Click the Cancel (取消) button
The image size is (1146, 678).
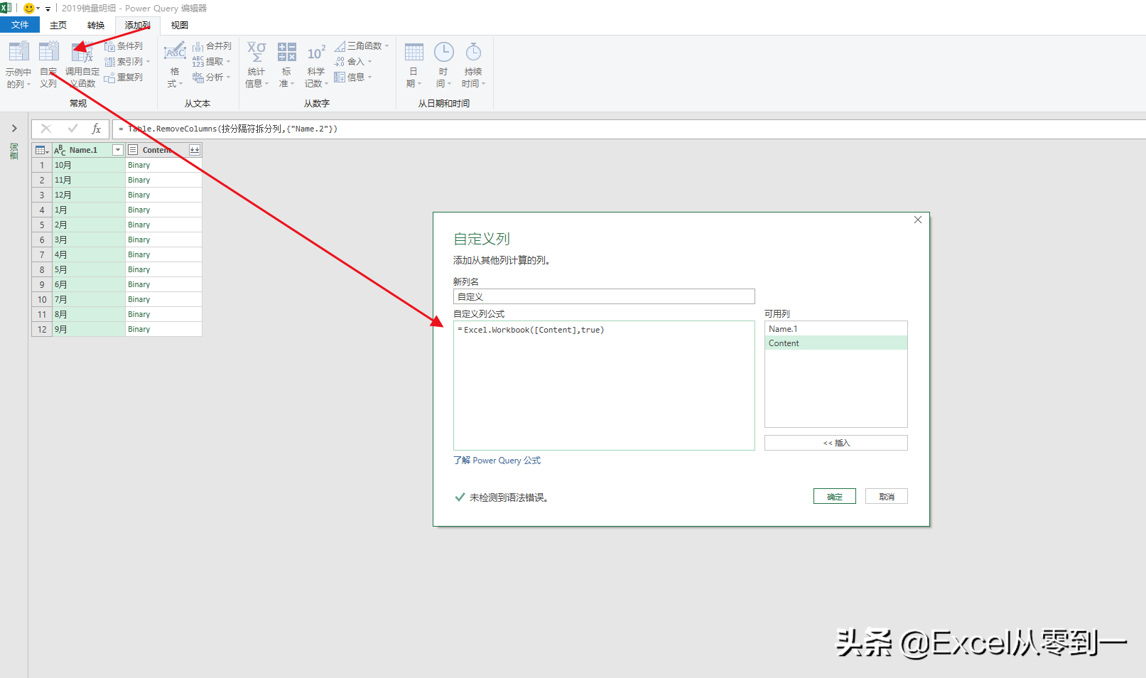(x=887, y=497)
